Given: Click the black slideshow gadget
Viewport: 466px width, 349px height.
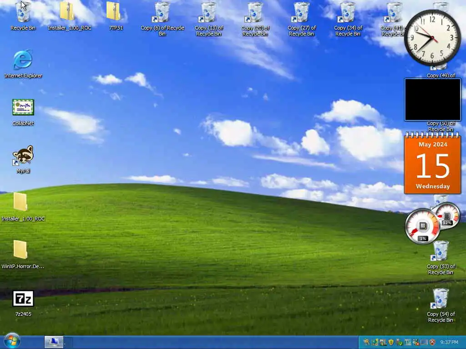Looking at the screenshot, I should coord(433,100).
